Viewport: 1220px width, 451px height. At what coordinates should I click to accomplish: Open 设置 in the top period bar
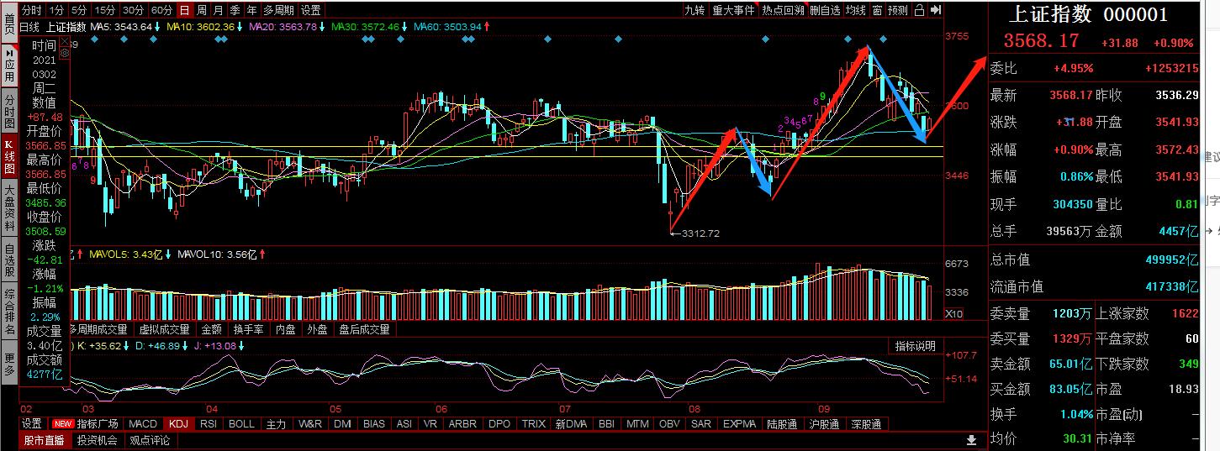tap(310, 10)
